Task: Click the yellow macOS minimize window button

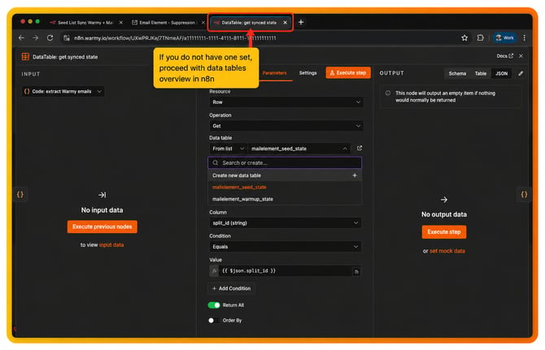Action: pyautogui.click(x=30, y=21)
